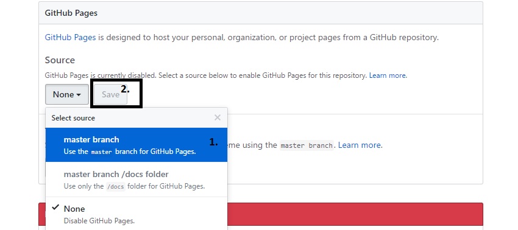Image resolution: width=518 pixels, height=230 pixels.
Task: Click the grayed Save button
Action: click(x=111, y=94)
